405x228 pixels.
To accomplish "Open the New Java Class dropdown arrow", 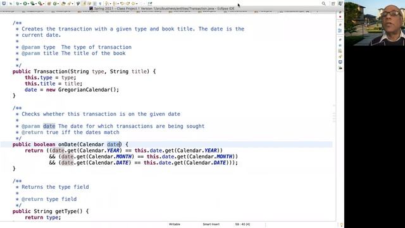I will click(x=58, y=4).
